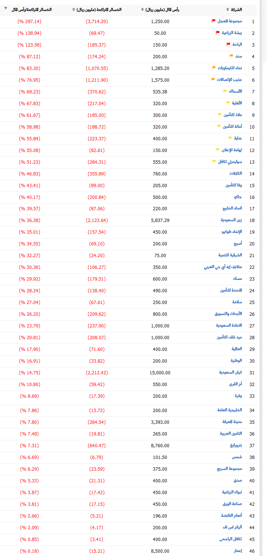The width and height of the screenshot is (267, 556).
Task: Click red flag beside مجموعة المعجل
Action: 214,21
